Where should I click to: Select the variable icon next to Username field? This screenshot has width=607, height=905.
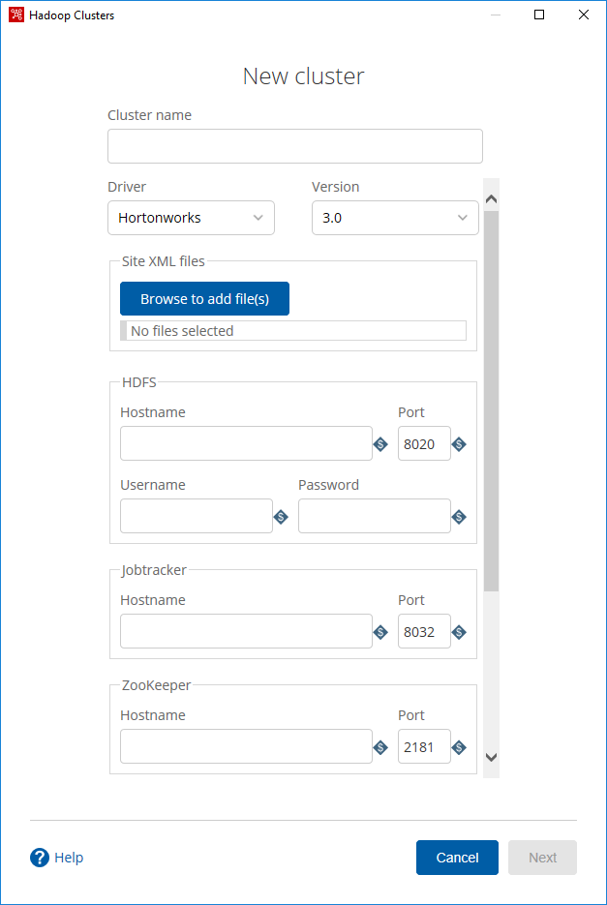point(281,516)
